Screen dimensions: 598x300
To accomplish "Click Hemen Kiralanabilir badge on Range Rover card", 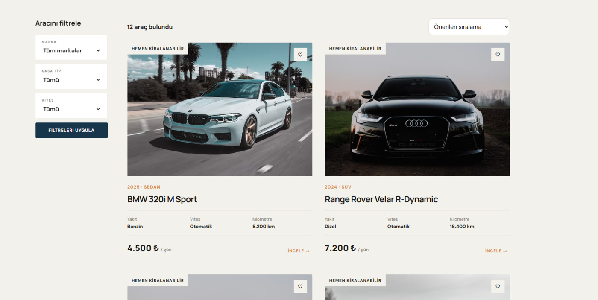I will coord(355,49).
